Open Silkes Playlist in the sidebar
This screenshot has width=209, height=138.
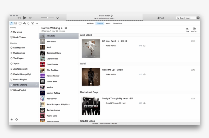(x=24, y=90)
